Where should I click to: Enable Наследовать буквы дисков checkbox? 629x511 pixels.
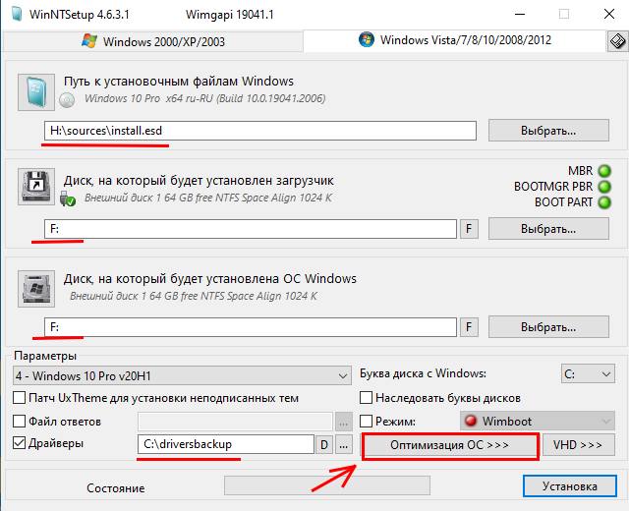tap(366, 398)
